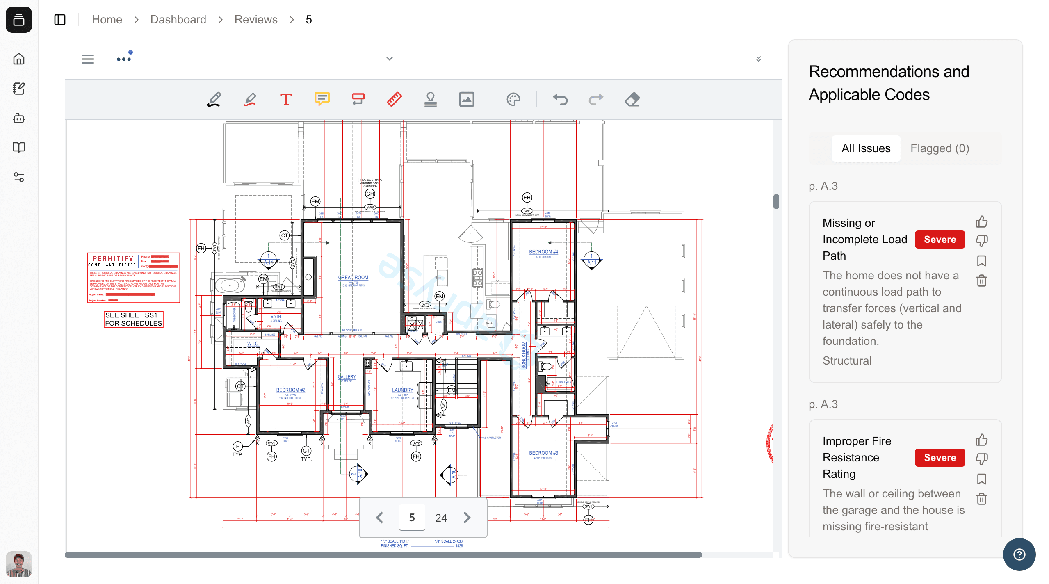Open the color palette picker

click(514, 99)
